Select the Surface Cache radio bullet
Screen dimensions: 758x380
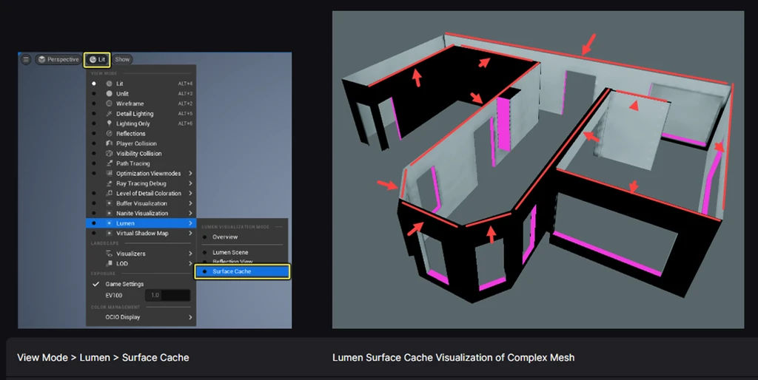point(205,271)
